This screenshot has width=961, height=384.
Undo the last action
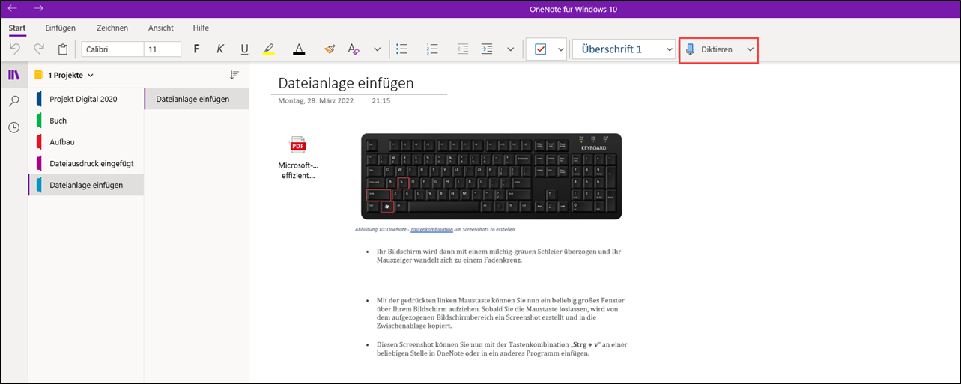[15, 49]
